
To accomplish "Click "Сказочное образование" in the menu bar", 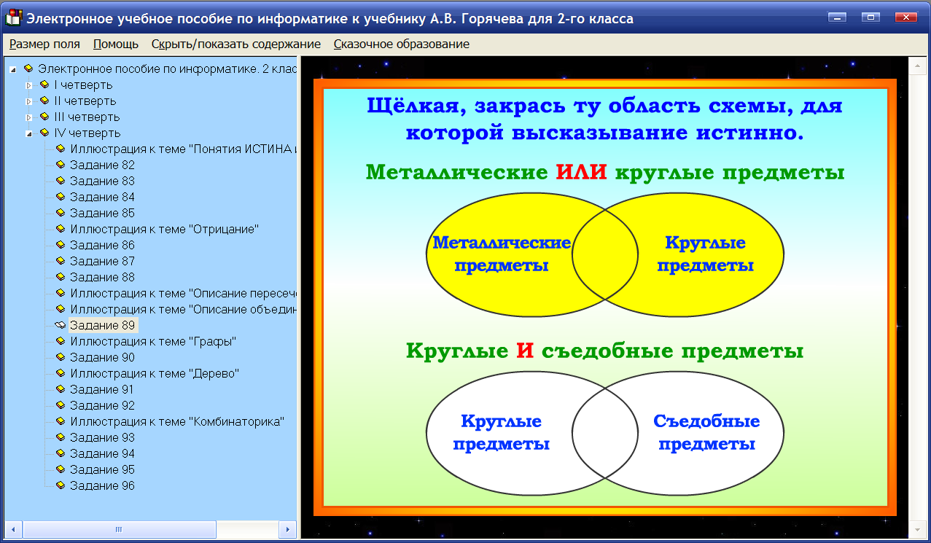I will click(x=386, y=44).
